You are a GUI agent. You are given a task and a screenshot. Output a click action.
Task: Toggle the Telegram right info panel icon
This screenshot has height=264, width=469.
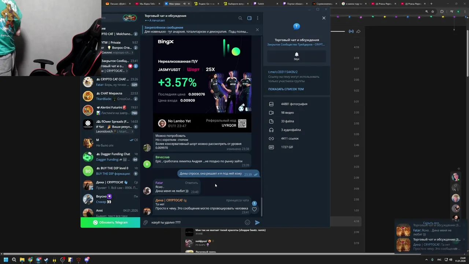pyautogui.click(x=250, y=18)
